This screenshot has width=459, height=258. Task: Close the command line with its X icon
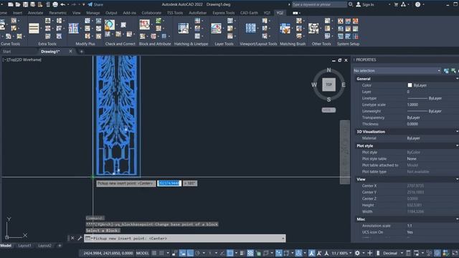tap(72, 238)
